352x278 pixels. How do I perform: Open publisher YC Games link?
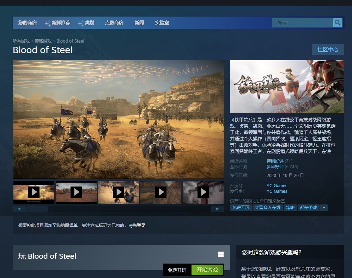tap(277, 191)
